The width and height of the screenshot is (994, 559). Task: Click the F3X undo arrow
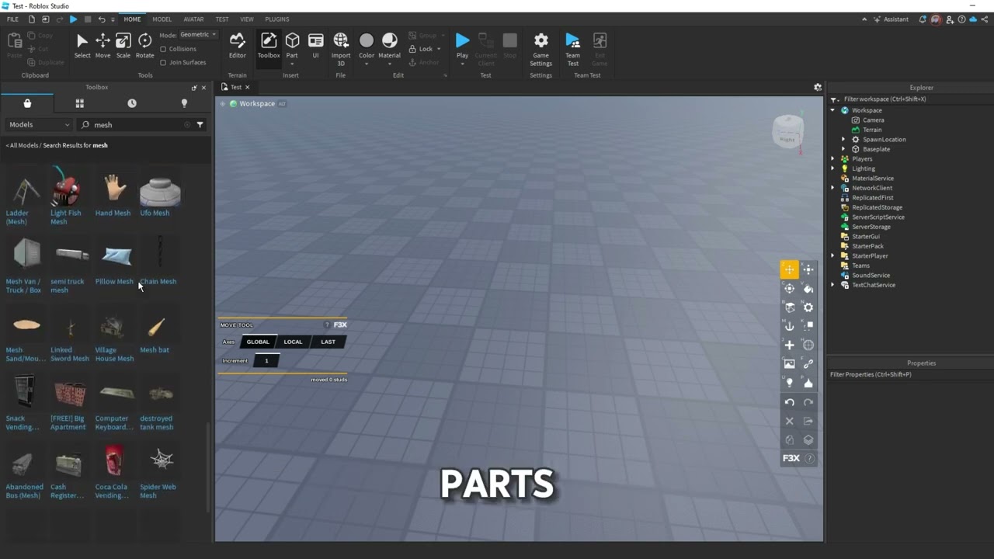[x=789, y=402]
